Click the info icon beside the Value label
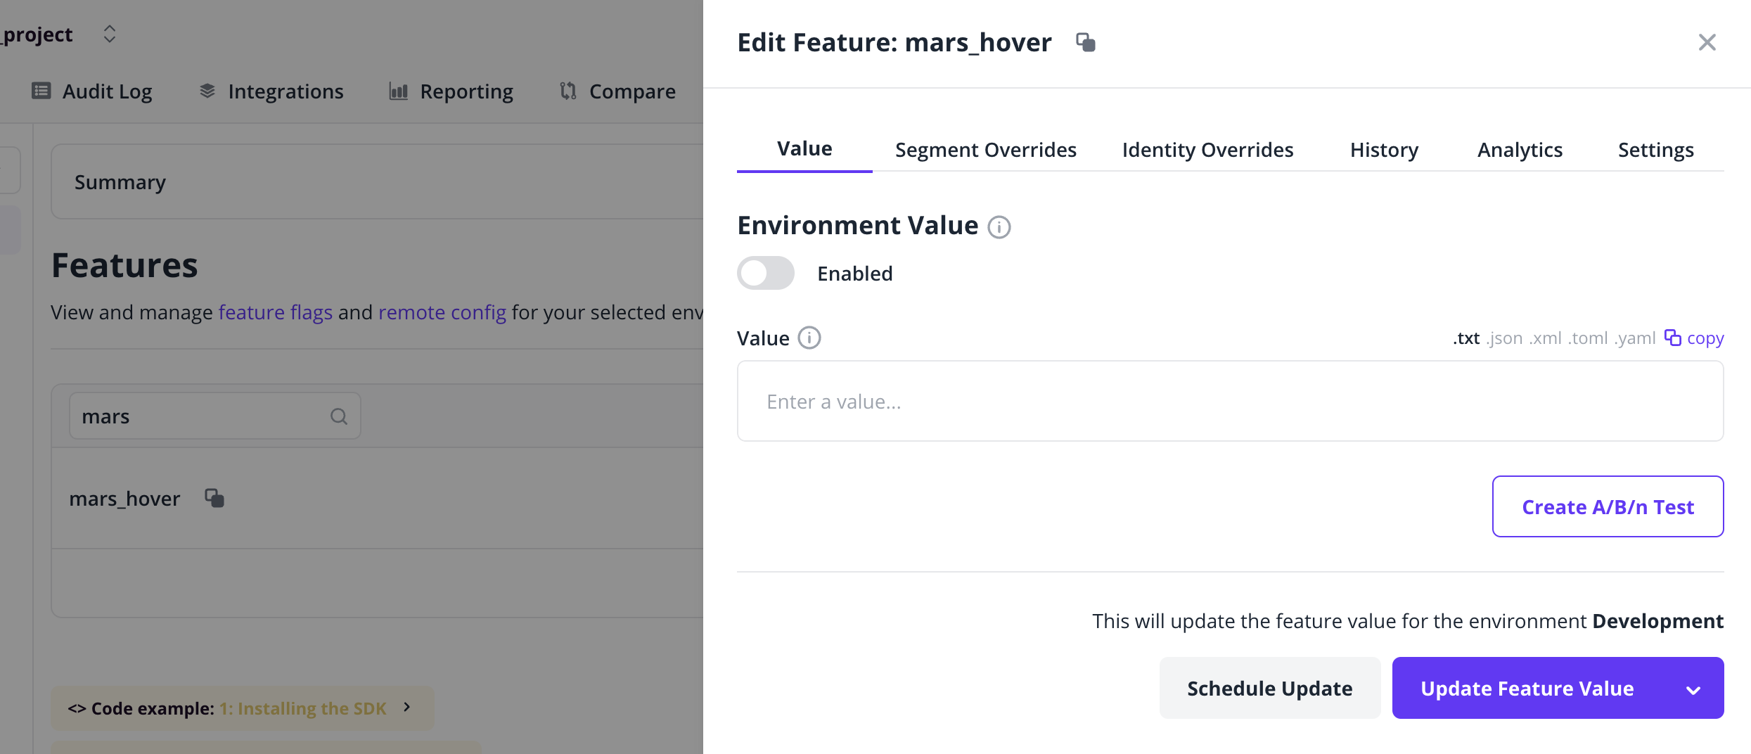The image size is (1751, 754). tap(809, 338)
